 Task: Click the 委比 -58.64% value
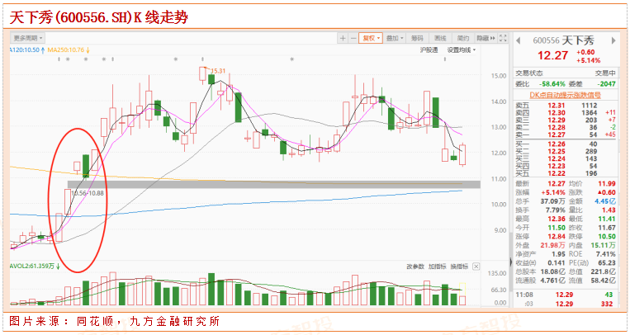552,84
